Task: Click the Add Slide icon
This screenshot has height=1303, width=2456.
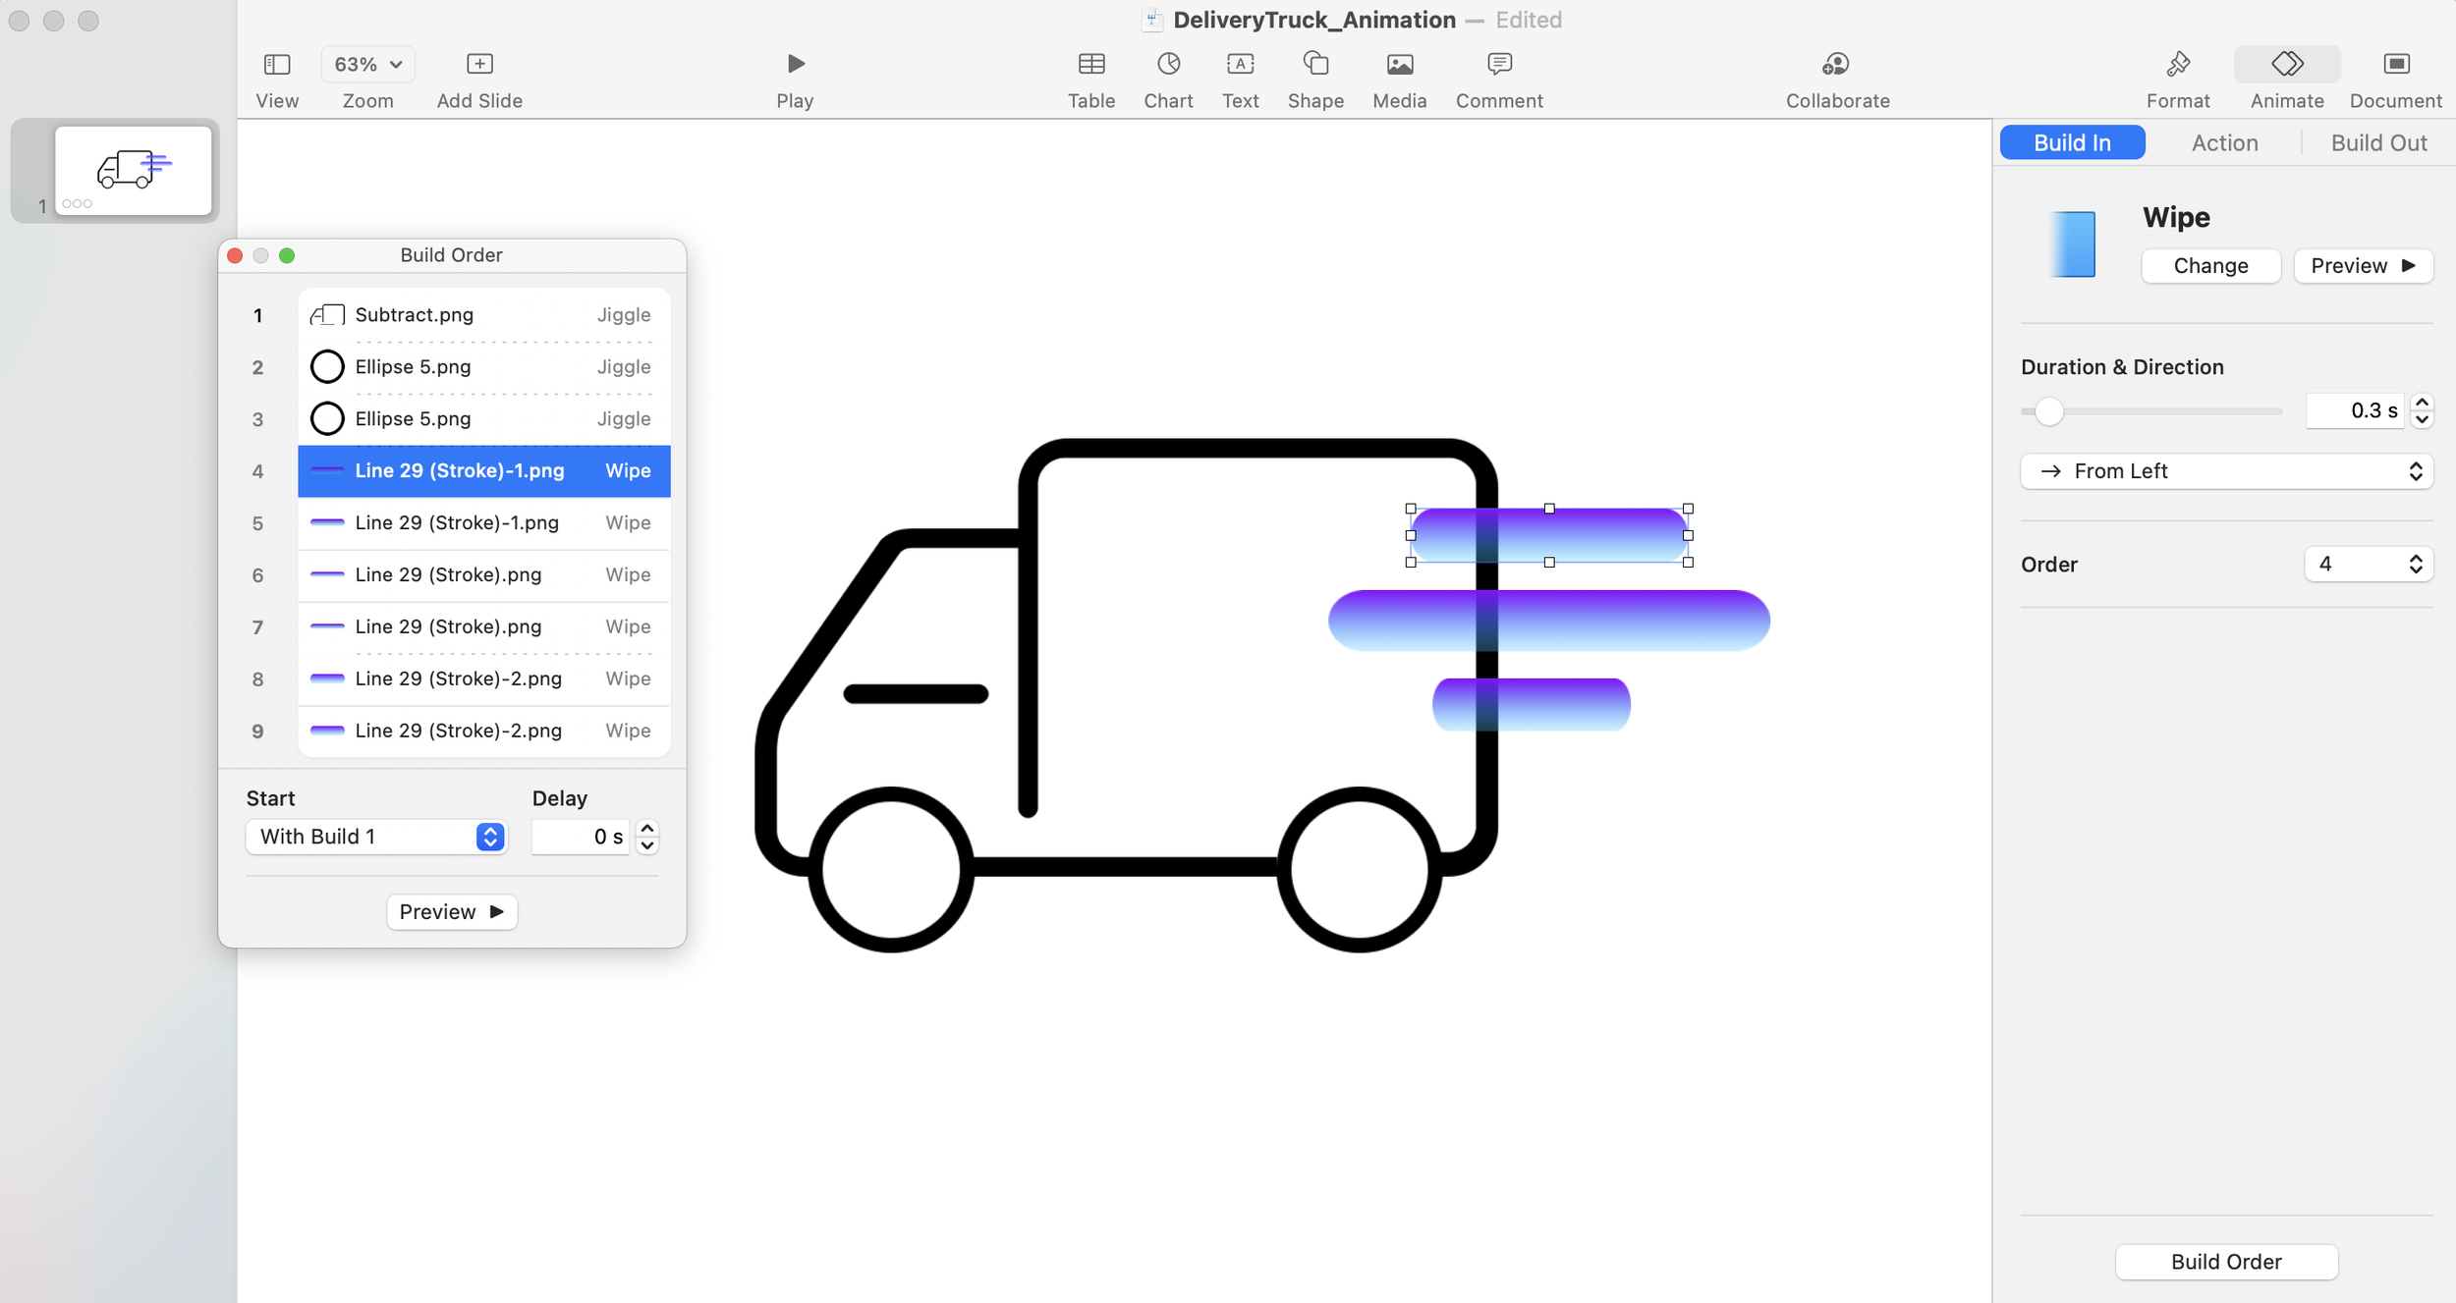Action: click(479, 64)
